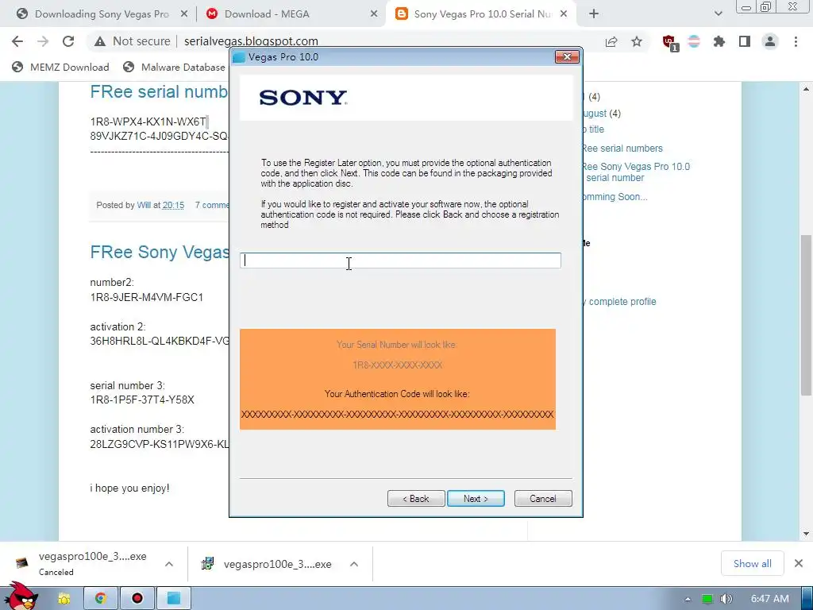Screen dimensions: 813x610
Task: Click the Sony logo in the dialog
Action: [x=302, y=98]
